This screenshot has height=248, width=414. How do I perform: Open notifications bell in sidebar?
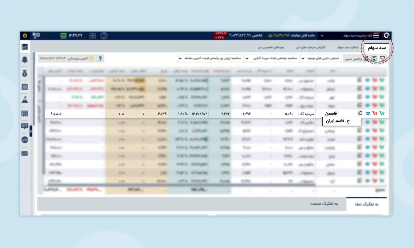click(x=25, y=60)
